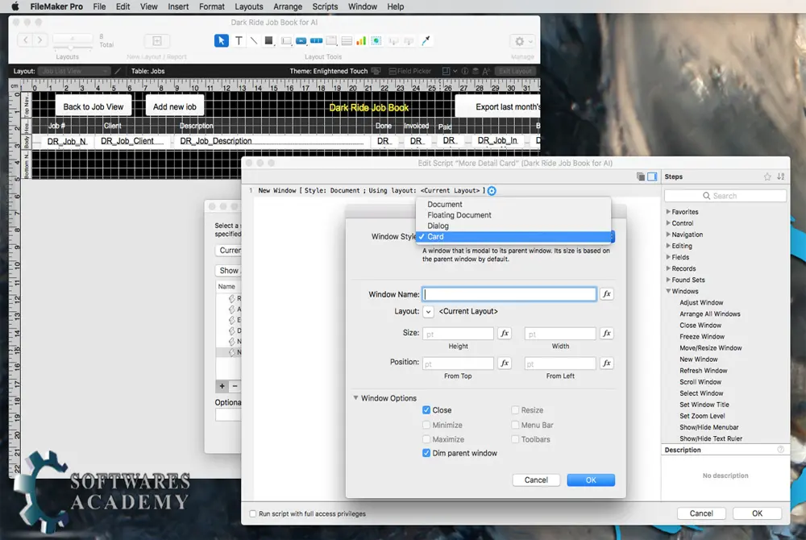
Task: Click fx button next to From Left field
Action: coord(607,363)
